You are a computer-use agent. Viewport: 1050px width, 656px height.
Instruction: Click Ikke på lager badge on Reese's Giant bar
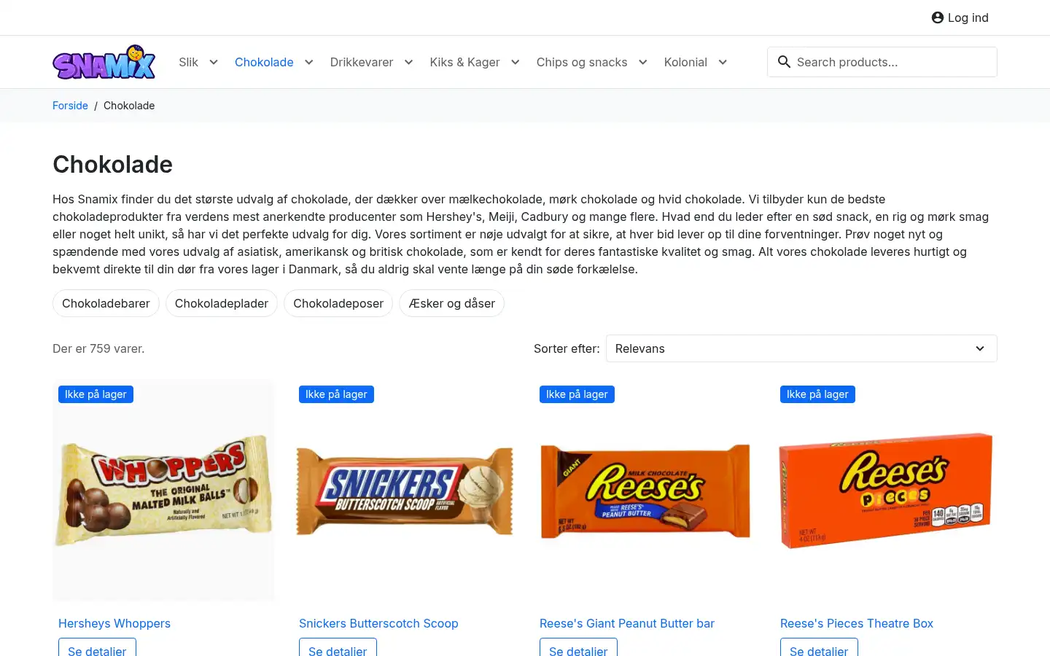577,394
